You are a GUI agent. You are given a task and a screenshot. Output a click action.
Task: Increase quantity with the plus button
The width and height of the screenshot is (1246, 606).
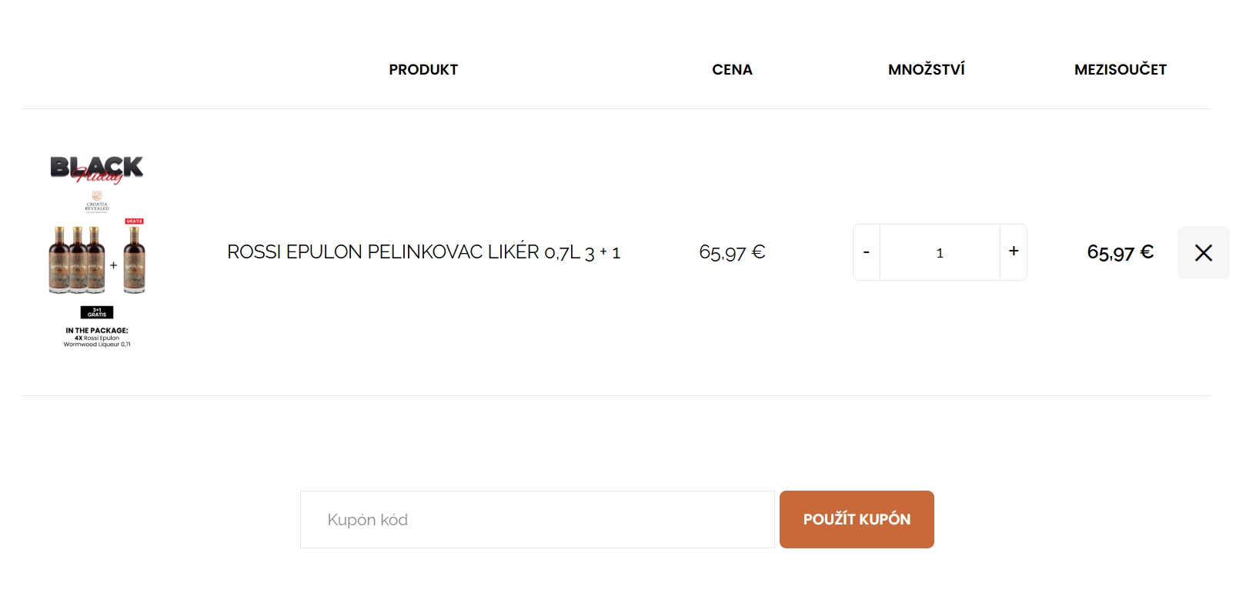coord(1014,251)
